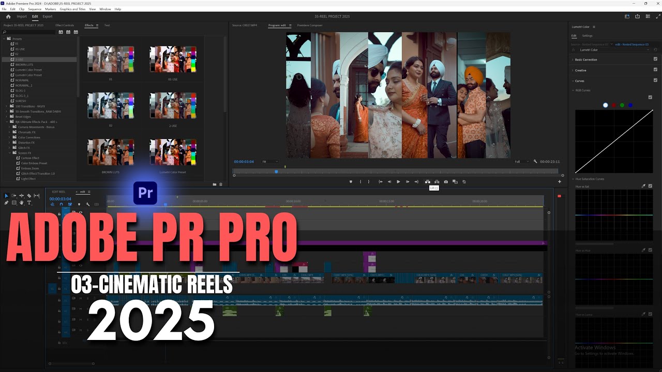This screenshot has width=662, height=372.
Task: Click the 2-USE preset thumbnail
Action: (173, 106)
